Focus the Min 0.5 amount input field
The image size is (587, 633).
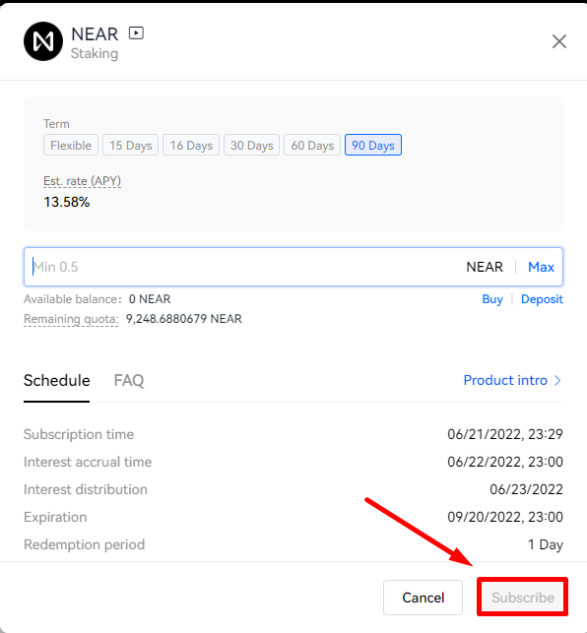click(x=242, y=267)
